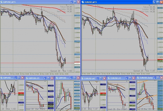Click the '16 Nov 19:00' time label in GBPUSD,M15
Screen dimensions: 163x111
64,74
